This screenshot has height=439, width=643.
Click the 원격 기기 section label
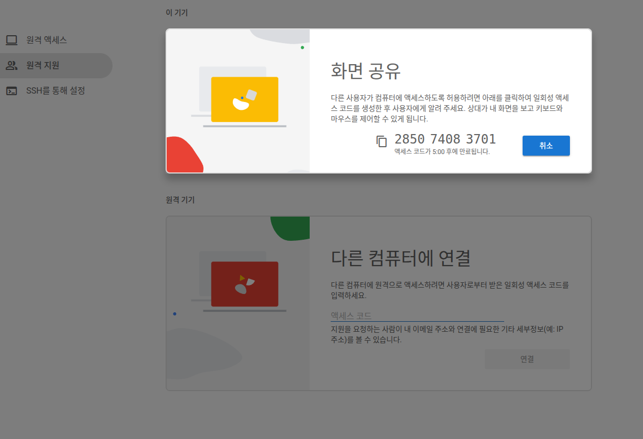click(180, 200)
